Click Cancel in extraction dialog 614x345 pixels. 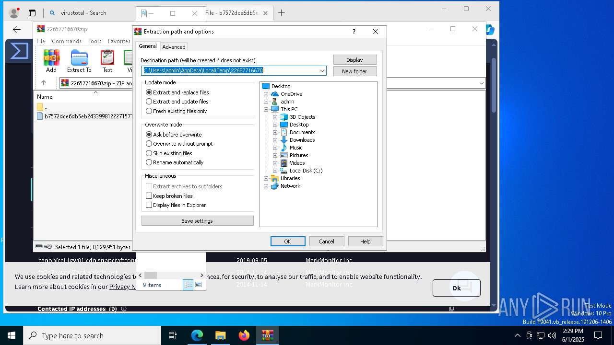[327, 241]
